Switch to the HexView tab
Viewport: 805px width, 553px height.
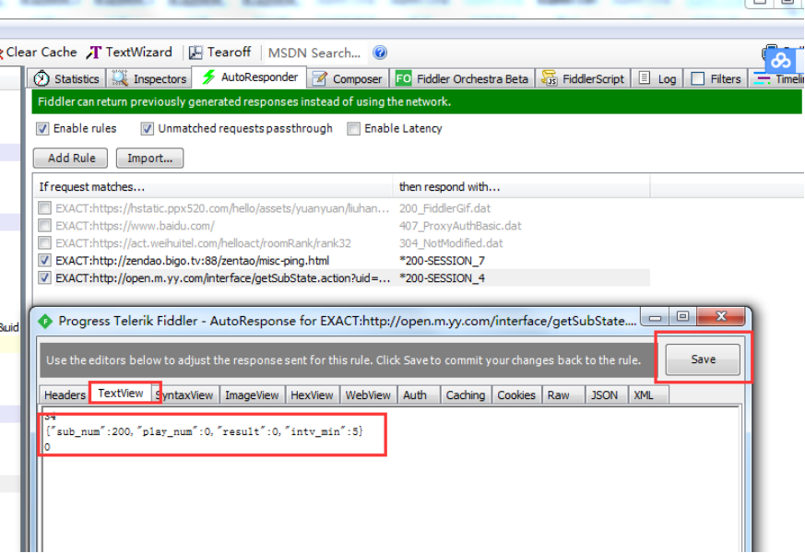(312, 395)
